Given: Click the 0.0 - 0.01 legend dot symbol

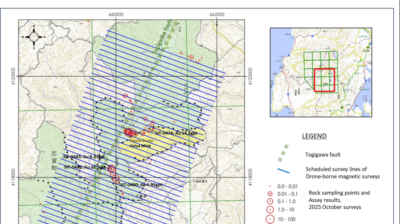Looking at the screenshot, I should [270, 186].
